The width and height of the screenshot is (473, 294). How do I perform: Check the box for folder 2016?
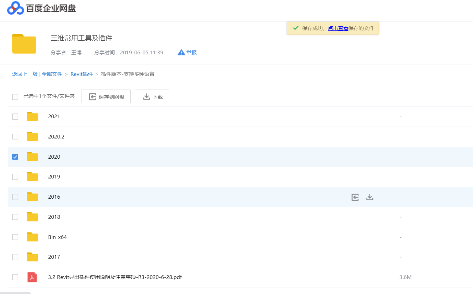(15, 197)
